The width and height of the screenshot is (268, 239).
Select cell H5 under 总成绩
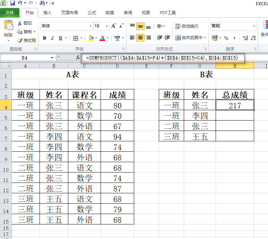coord(235,115)
